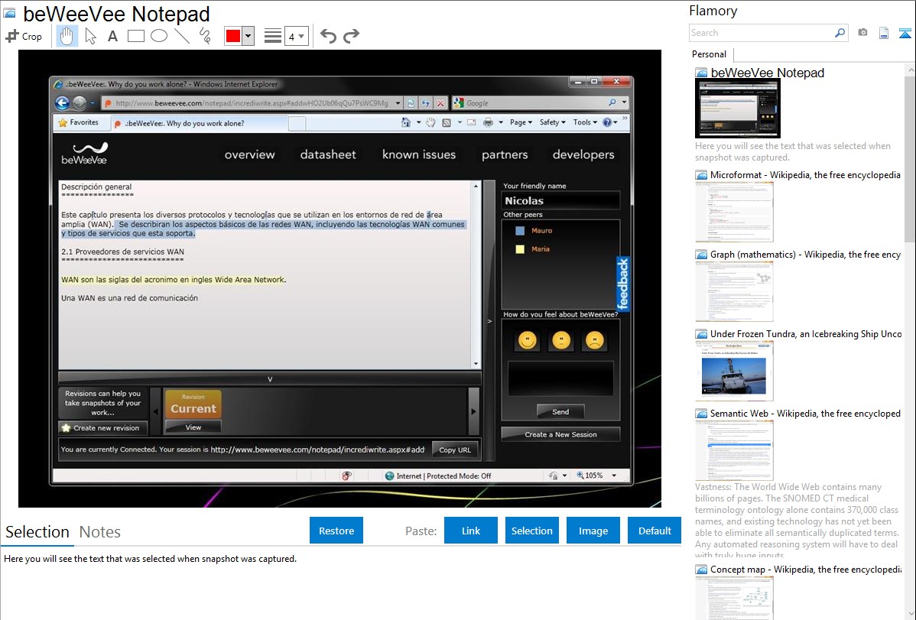Click the search magnifier icon
The image size is (916, 620).
[840, 33]
